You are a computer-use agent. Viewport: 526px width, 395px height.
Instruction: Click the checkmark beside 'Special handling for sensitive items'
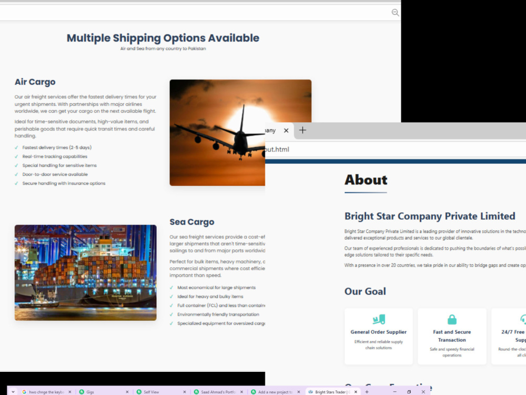click(16, 165)
